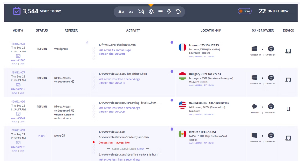Open visit number 43,682,008
This screenshot has height=163, width=306.
[x=18, y=131]
